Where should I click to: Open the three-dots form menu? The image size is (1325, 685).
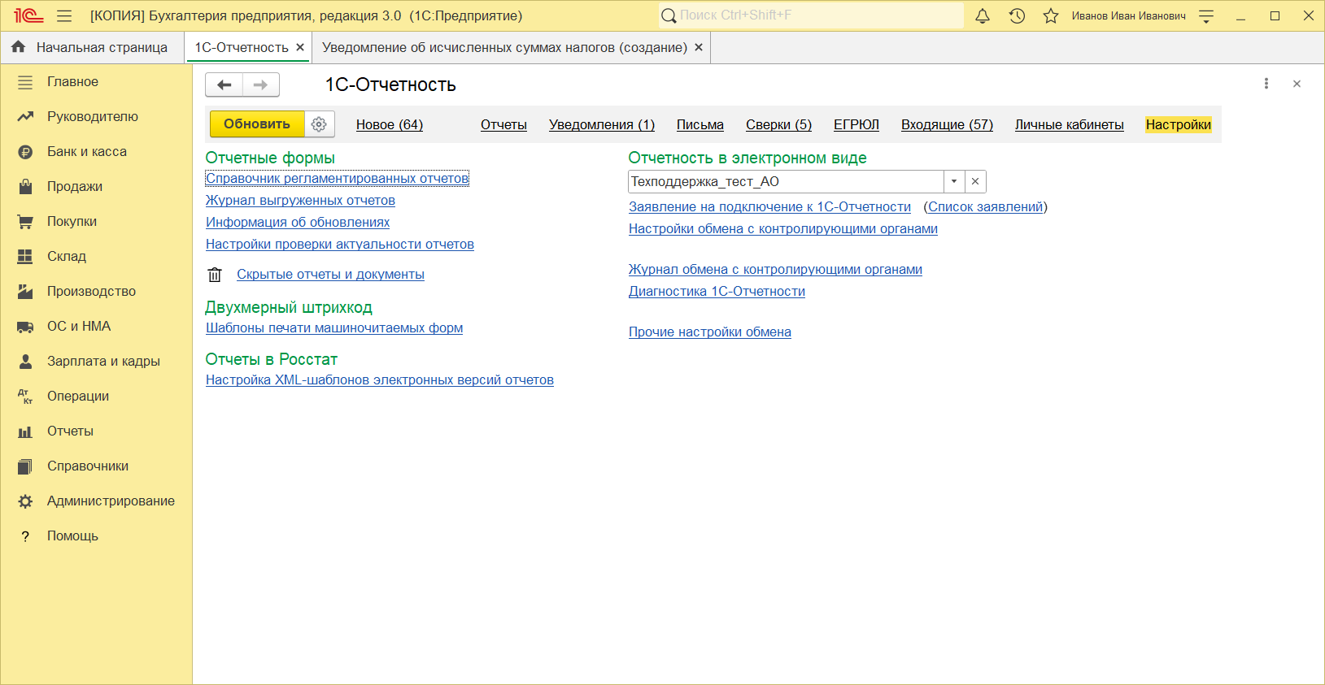(x=1266, y=84)
